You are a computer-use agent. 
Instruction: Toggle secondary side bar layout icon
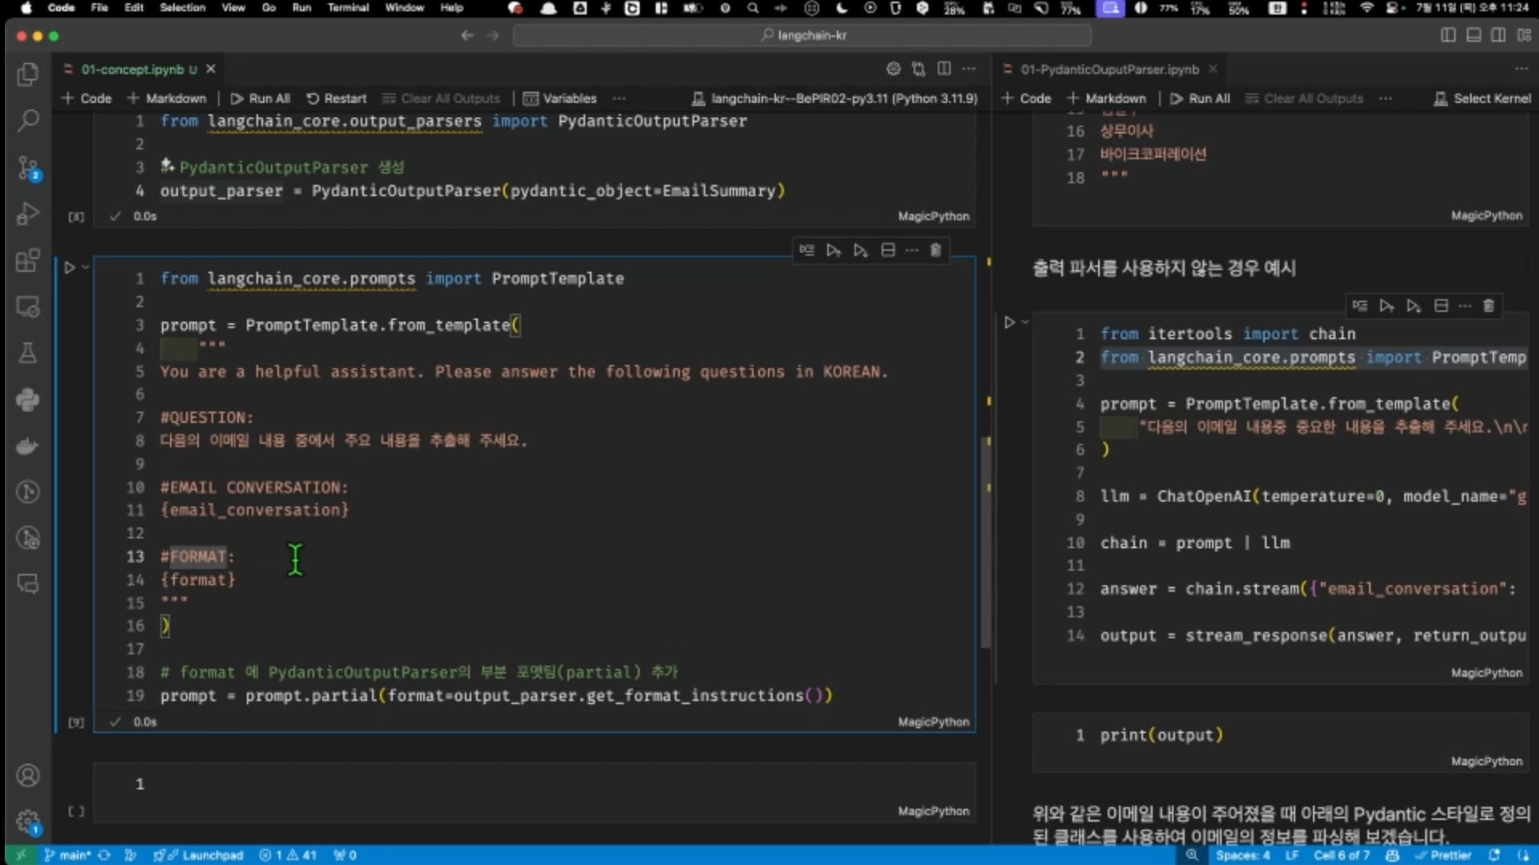click(1498, 35)
